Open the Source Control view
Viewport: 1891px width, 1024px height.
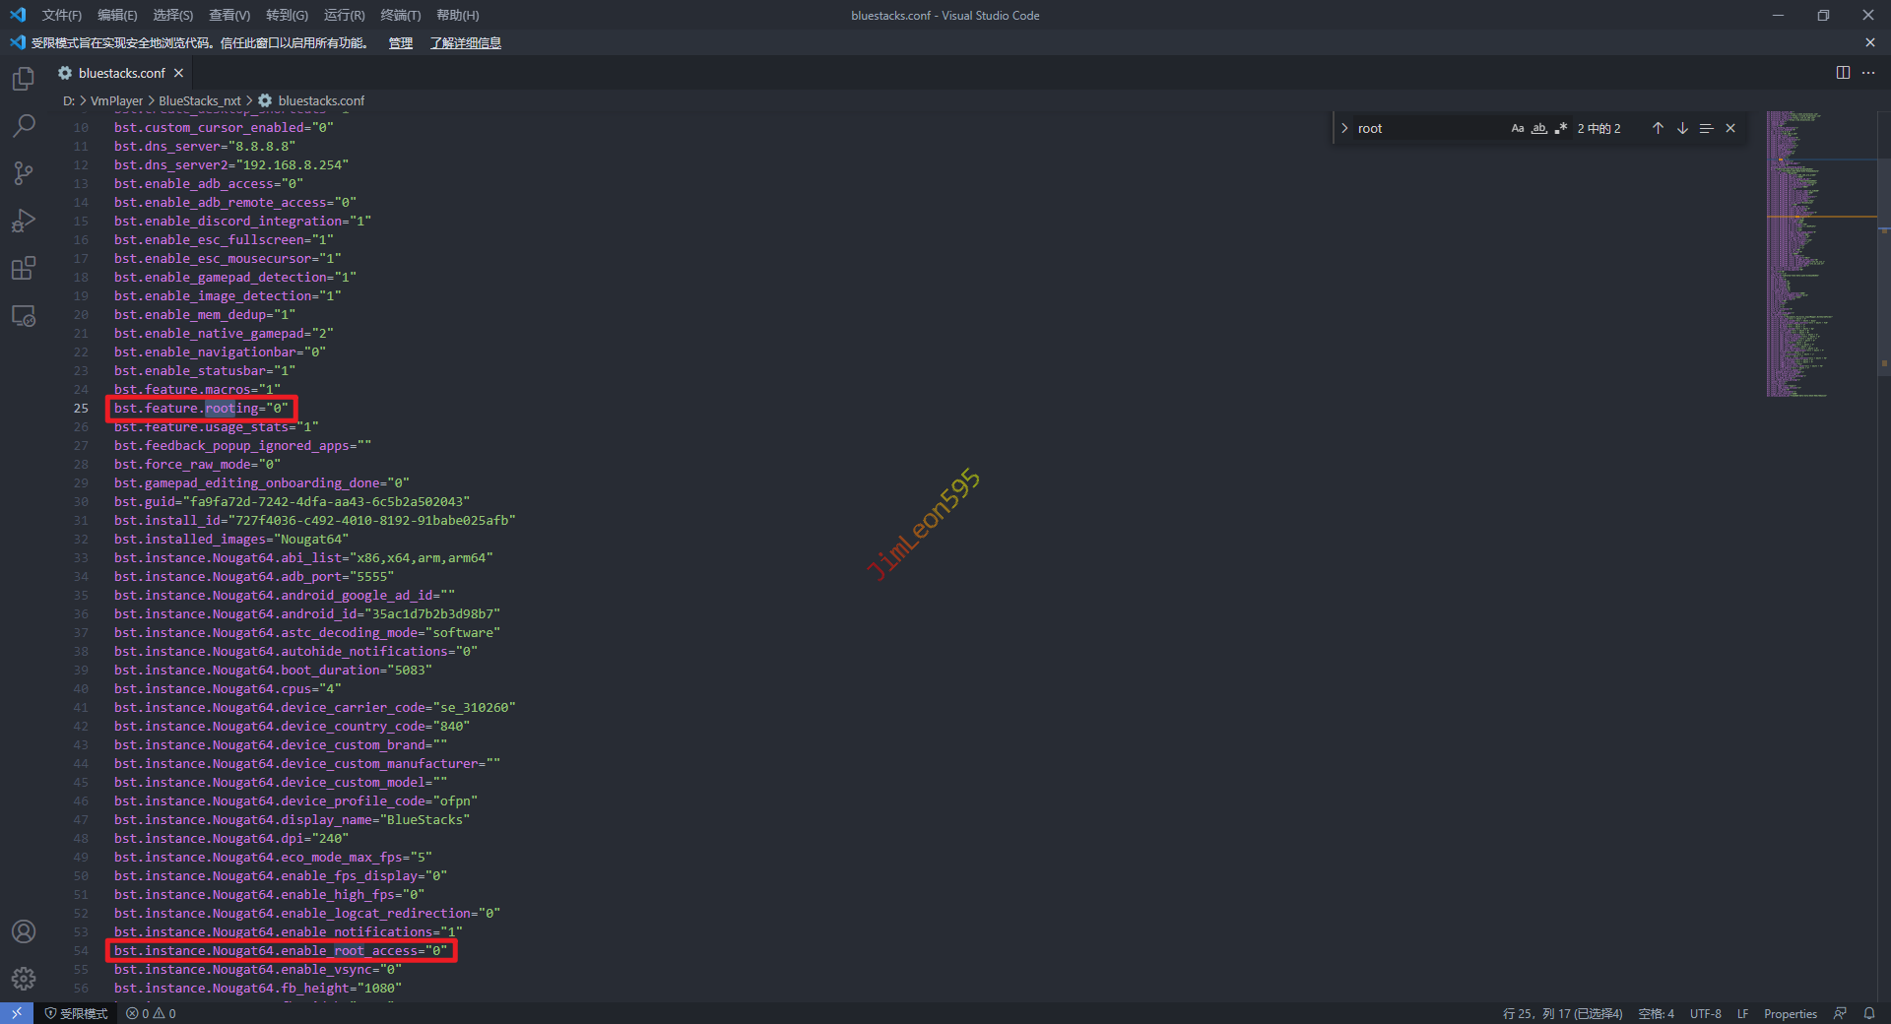pos(24,173)
